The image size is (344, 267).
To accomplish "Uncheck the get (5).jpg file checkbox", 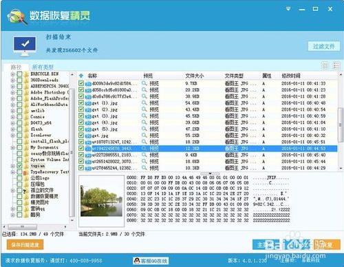I will 81,129.
